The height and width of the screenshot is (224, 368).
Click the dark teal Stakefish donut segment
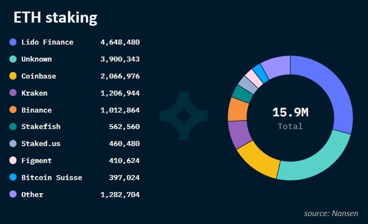point(243,94)
